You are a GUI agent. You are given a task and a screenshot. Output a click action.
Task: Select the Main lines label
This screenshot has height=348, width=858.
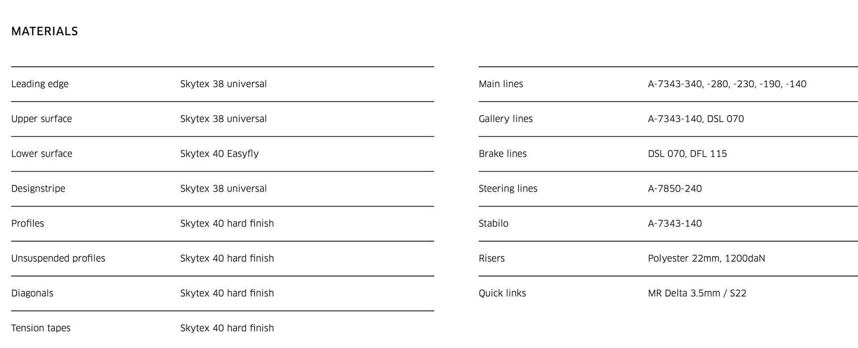click(x=501, y=84)
